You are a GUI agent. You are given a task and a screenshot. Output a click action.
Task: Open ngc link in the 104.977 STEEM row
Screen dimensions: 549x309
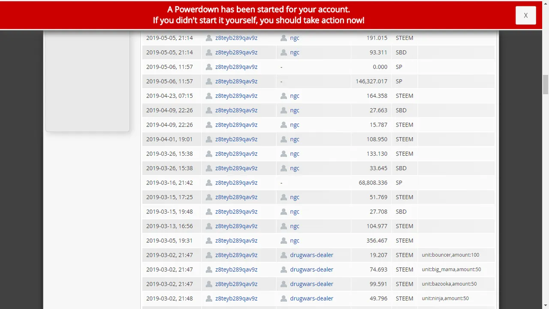pyautogui.click(x=295, y=226)
